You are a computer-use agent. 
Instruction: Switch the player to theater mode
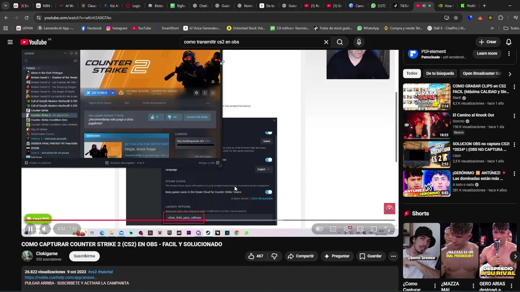click(x=360, y=229)
